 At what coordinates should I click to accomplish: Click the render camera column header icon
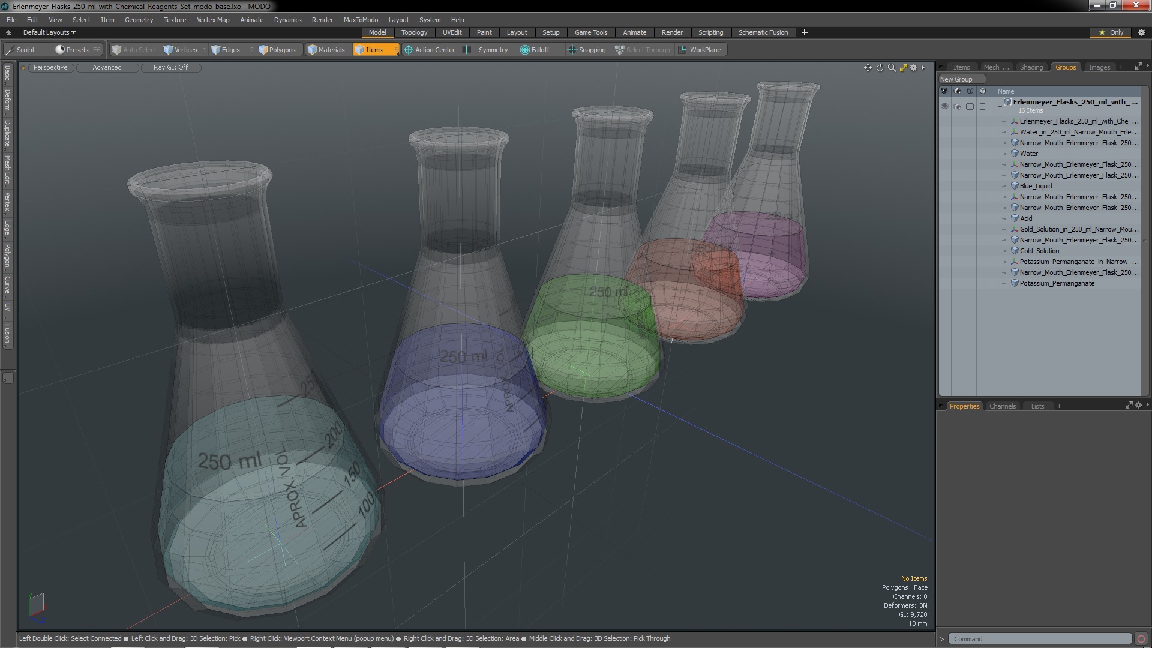pos(958,91)
